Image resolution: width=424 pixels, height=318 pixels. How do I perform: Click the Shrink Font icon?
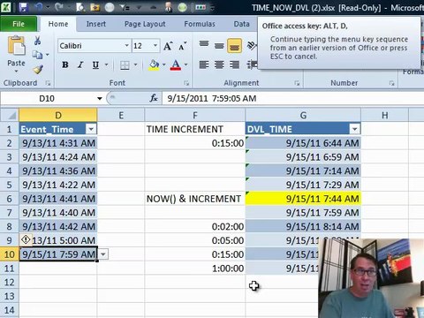click(x=183, y=46)
